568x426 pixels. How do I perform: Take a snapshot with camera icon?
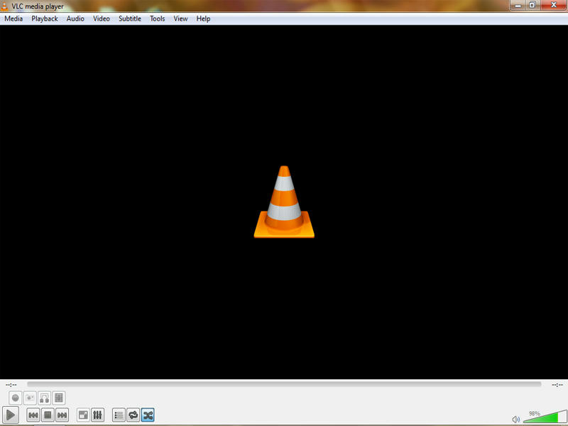click(30, 398)
